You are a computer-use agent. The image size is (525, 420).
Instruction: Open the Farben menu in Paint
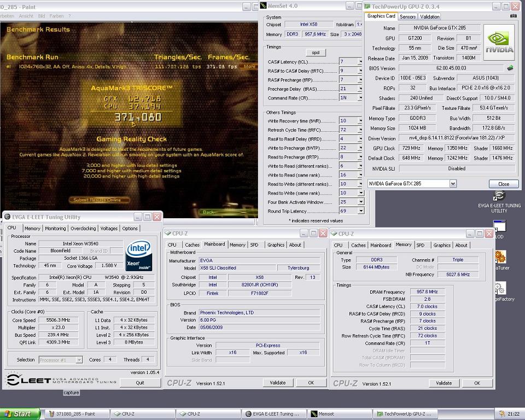coord(56,16)
